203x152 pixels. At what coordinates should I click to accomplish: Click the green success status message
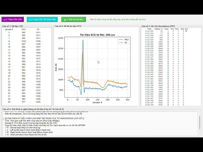pyautogui.click(x=118, y=19)
